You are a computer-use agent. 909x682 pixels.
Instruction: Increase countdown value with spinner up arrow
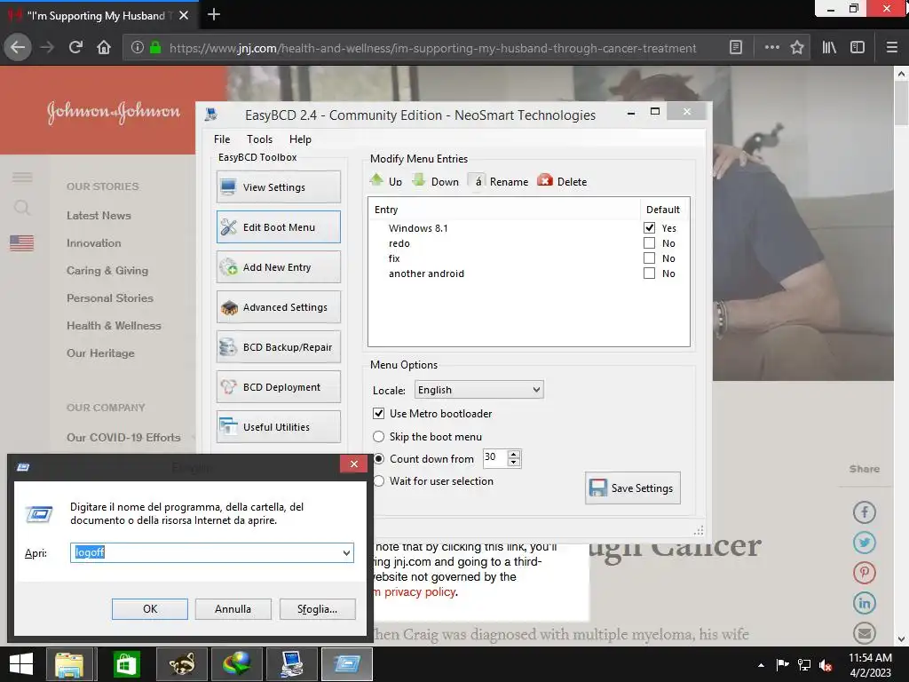514,454
